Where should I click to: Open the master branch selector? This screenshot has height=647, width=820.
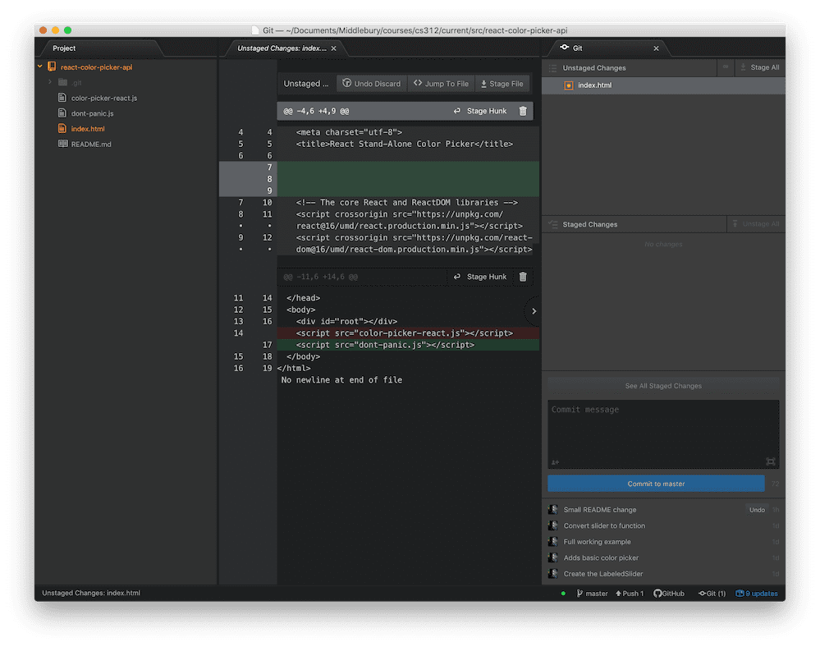coord(592,593)
